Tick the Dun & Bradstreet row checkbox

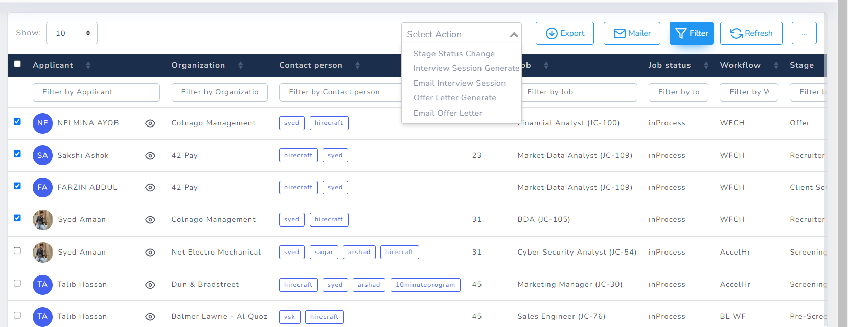coord(17,283)
